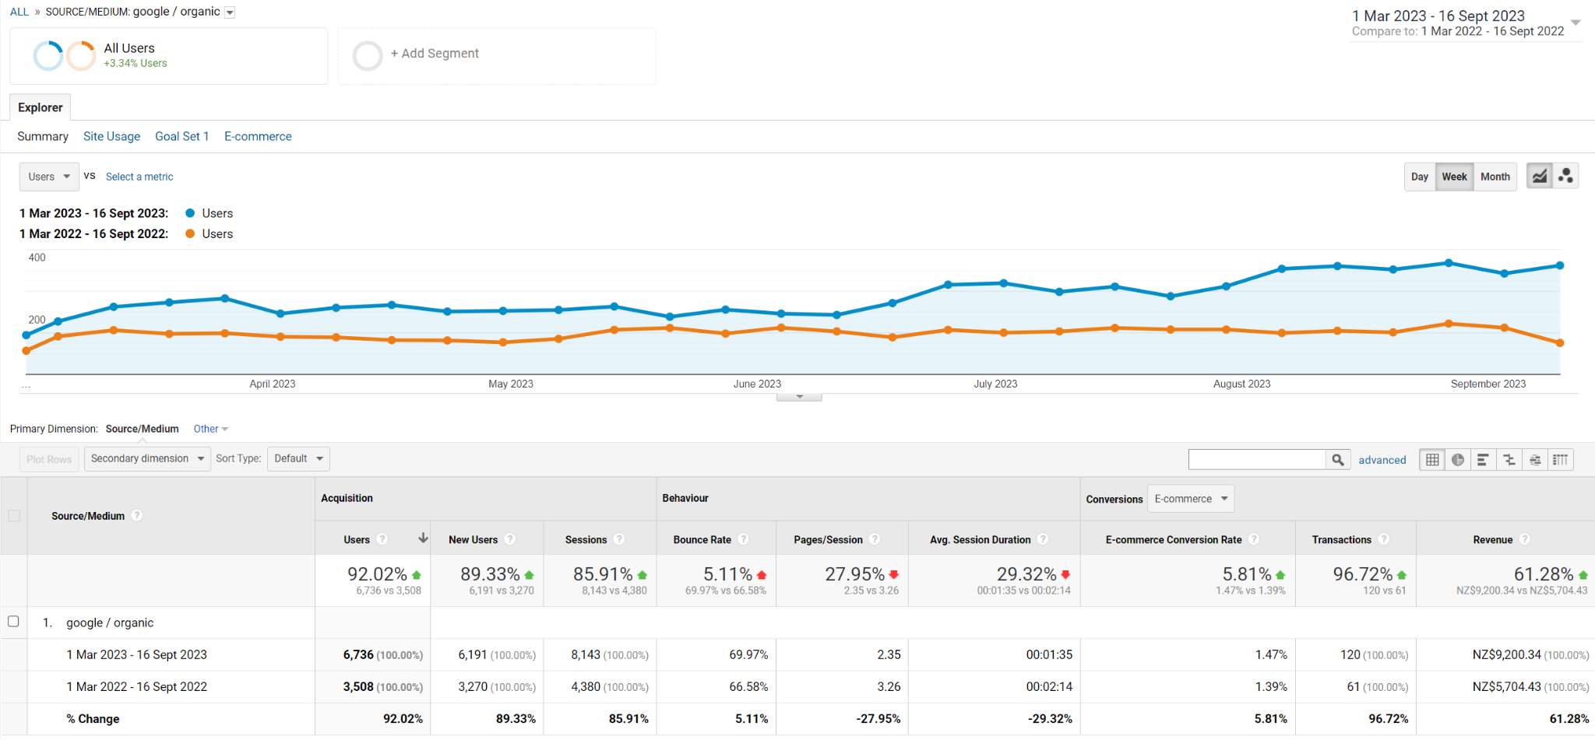Collapse the chart using bottom handle
The width and height of the screenshot is (1595, 740).
pyautogui.click(x=799, y=397)
